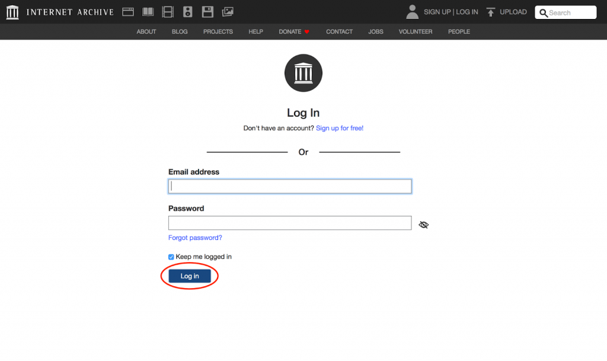Open the Audio speaker icon
The width and height of the screenshot is (607, 361).
pos(188,12)
